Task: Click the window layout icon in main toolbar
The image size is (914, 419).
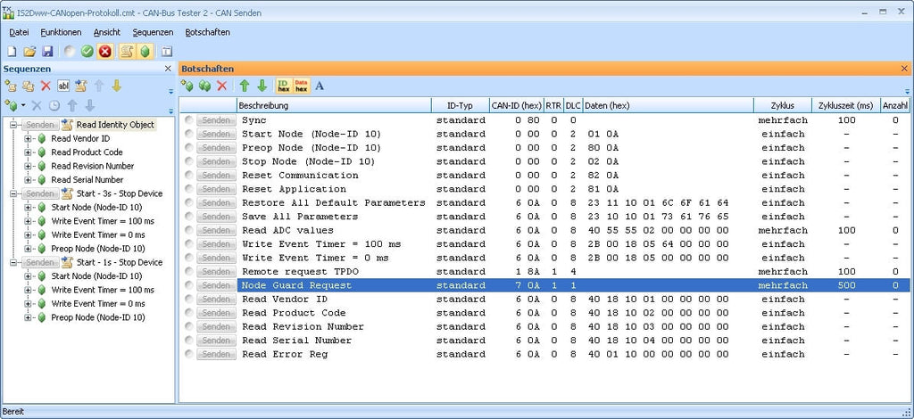Action: click(x=167, y=51)
